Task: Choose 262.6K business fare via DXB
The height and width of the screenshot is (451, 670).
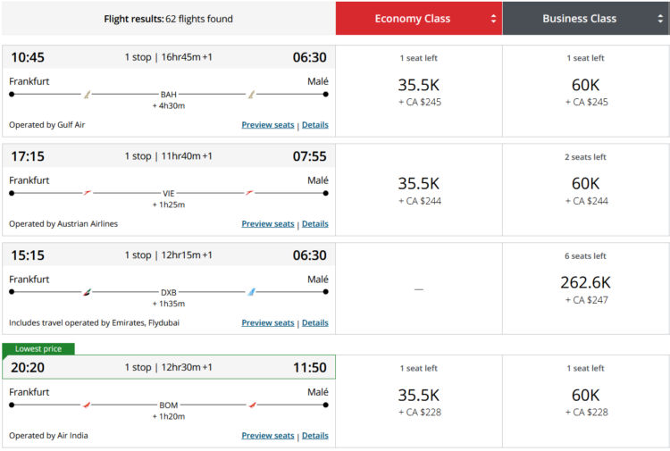Action: [x=585, y=288]
